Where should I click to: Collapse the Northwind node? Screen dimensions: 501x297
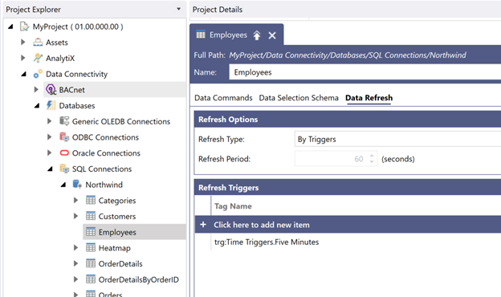(x=63, y=185)
